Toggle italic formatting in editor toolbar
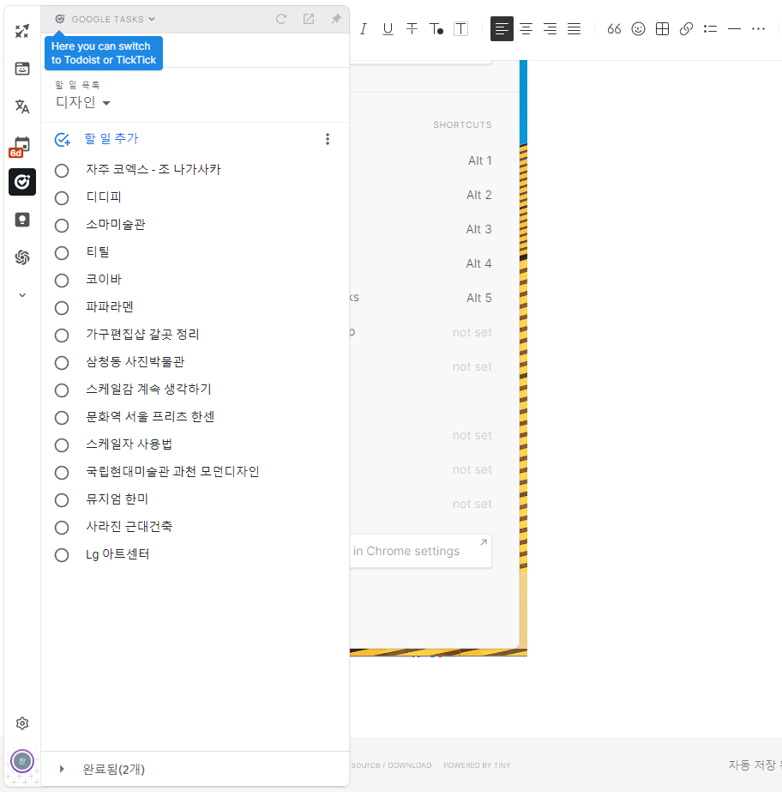This screenshot has height=792, width=782. click(x=364, y=29)
